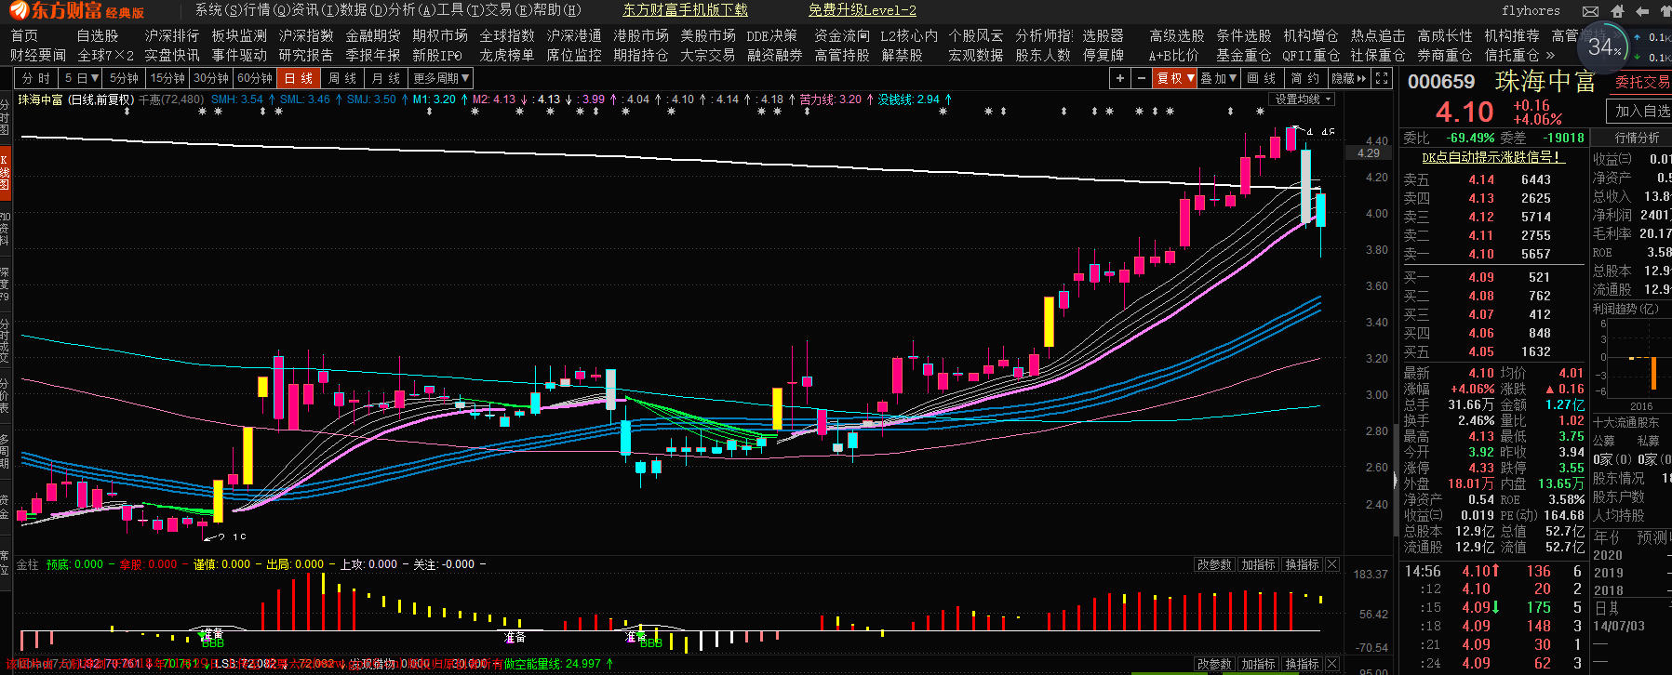The width and height of the screenshot is (1672, 675).
Task: Click 换指标 in bottom indicator panel
Action: 1302,664
